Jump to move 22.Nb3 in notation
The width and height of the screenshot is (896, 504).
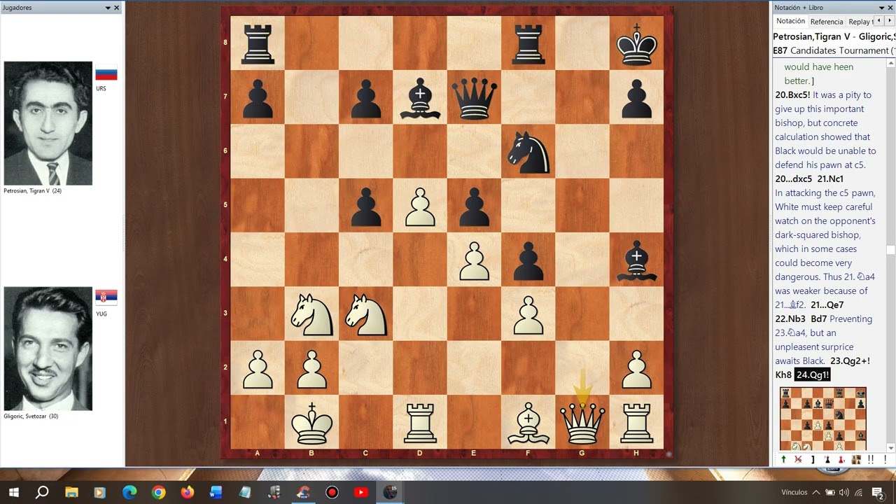[x=790, y=318]
